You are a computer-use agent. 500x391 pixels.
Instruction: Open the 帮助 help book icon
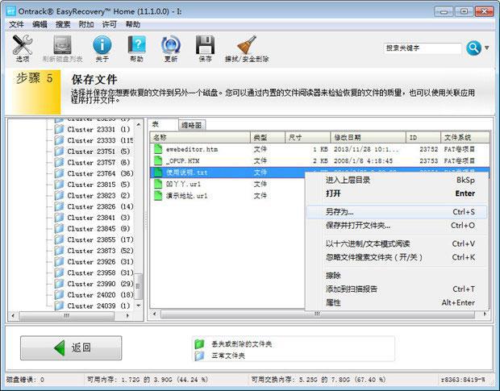[136, 48]
